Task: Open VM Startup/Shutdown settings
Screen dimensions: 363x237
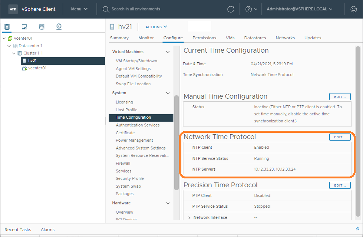Action: 136,61
